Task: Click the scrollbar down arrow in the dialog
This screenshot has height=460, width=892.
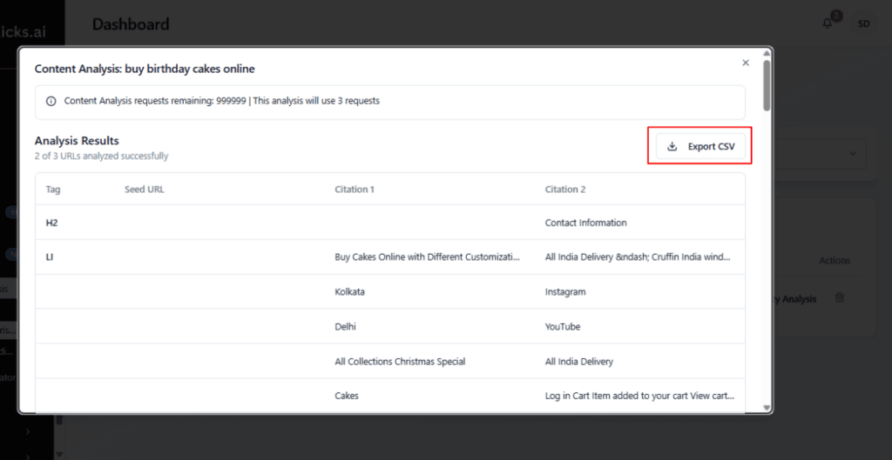Action: (766, 407)
